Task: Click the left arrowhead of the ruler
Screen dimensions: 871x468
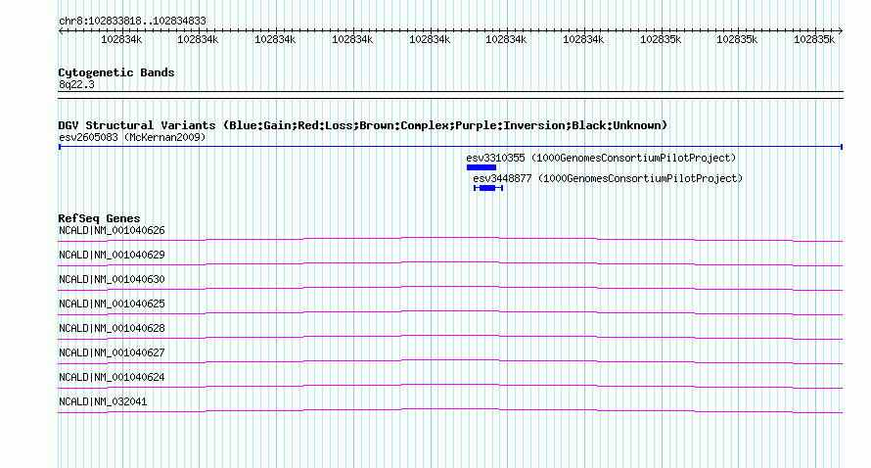Action: 61,30
